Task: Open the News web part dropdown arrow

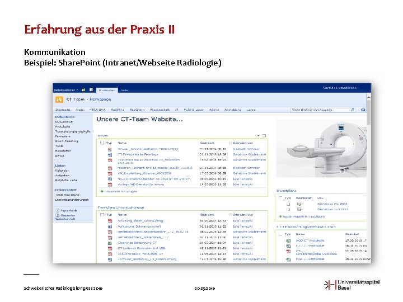Action: (x=258, y=135)
